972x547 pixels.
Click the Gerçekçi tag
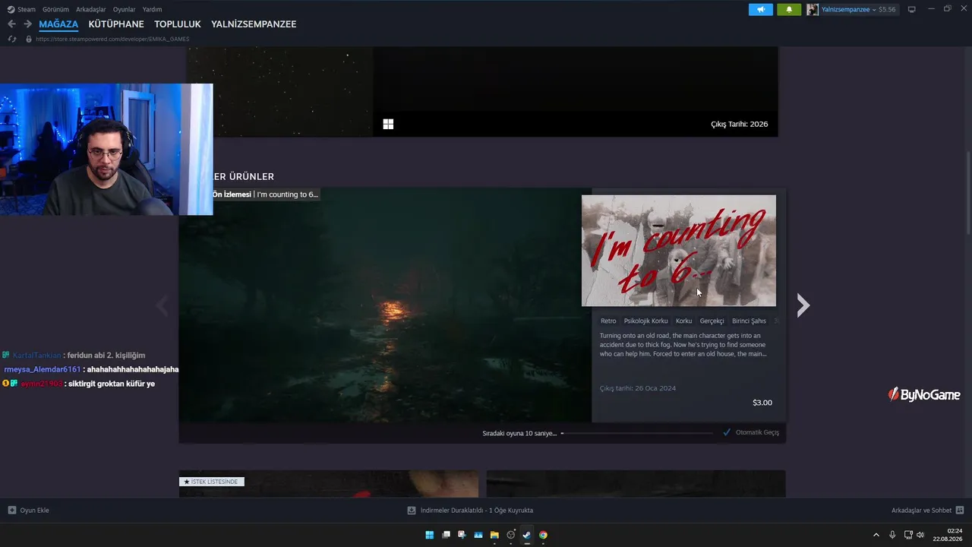(712, 321)
